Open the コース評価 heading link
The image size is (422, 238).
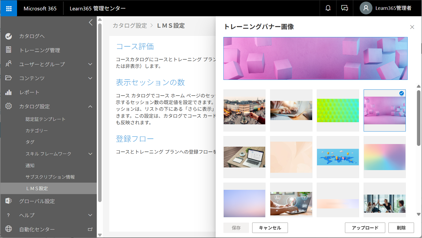(x=135, y=46)
